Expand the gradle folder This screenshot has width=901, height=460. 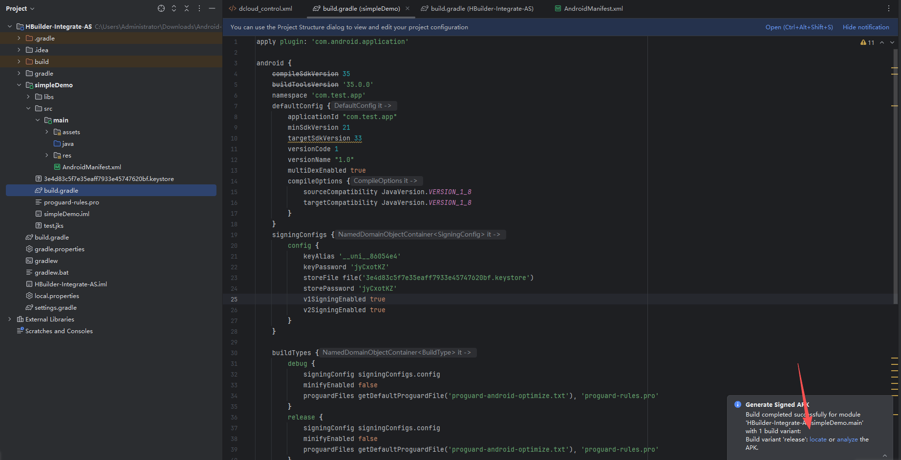coord(19,73)
